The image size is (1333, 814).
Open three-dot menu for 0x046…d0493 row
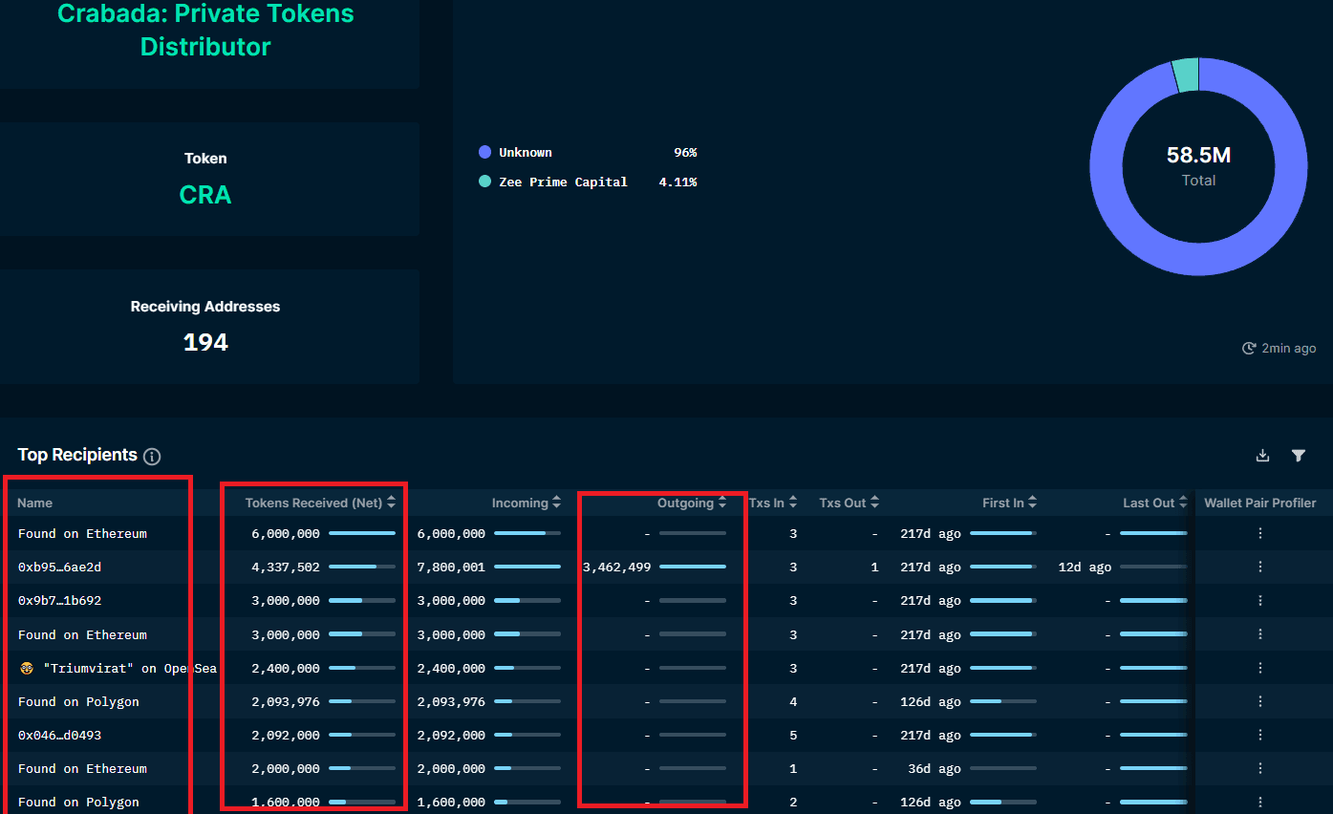pos(1260,735)
